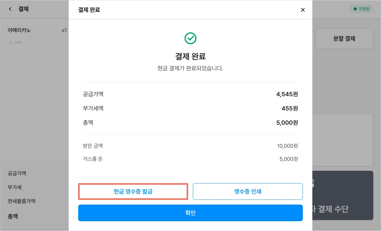Click 면세물품가액 in the left summary
The height and width of the screenshot is (231, 381).
(x=21, y=201)
